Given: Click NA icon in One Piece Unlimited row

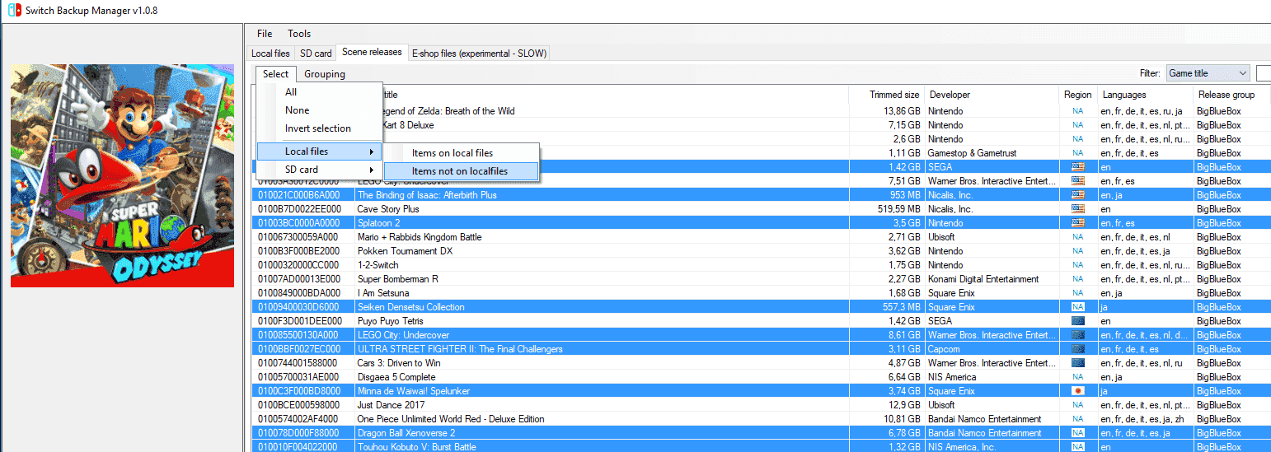Looking at the screenshot, I should click(x=1077, y=419).
